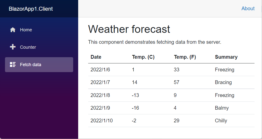The width and height of the screenshot is (262, 139).
Task: Click the Fetch data list icon
Action: (x=13, y=64)
